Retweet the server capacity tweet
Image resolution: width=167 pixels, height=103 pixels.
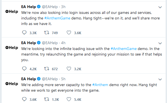click(47, 99)
